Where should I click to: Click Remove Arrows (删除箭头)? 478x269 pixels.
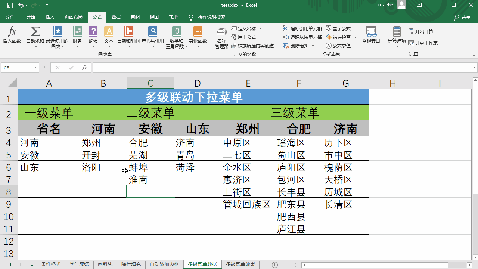[x=297, y=46]
